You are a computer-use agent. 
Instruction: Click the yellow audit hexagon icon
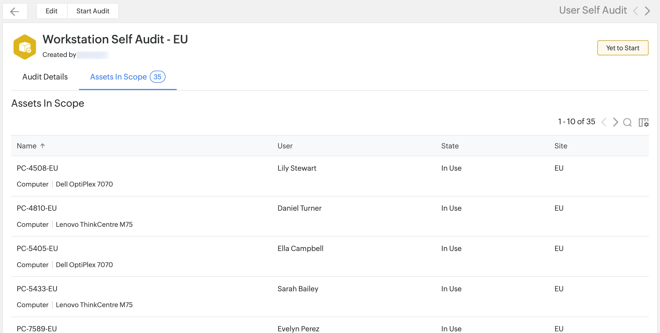(25, 47)
